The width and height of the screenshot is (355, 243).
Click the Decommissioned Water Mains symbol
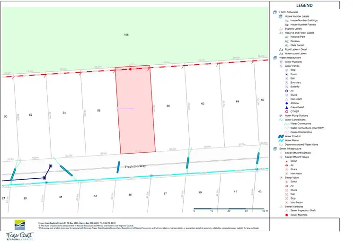coord(281,145)
